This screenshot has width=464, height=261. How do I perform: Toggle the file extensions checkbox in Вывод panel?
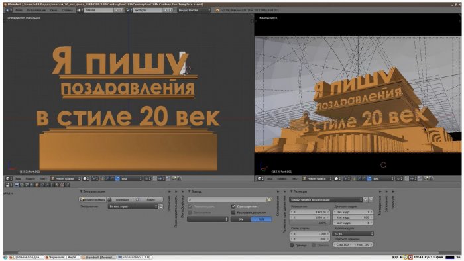[233, 206]
